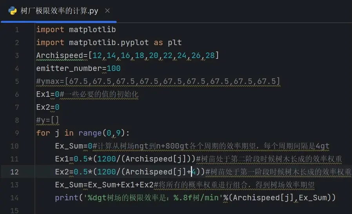
Task: Click line number 7 in the gutter
Action: tap(17, 107)
